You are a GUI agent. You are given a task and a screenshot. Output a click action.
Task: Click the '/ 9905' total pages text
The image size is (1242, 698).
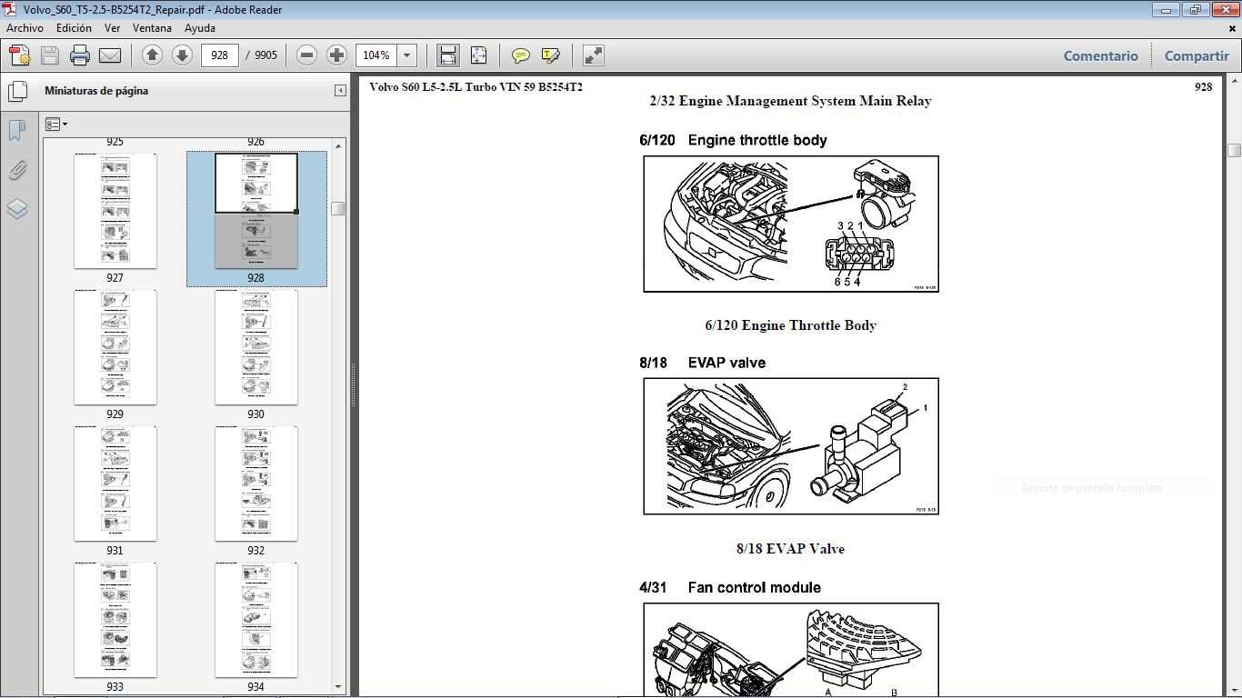point(262,55)
